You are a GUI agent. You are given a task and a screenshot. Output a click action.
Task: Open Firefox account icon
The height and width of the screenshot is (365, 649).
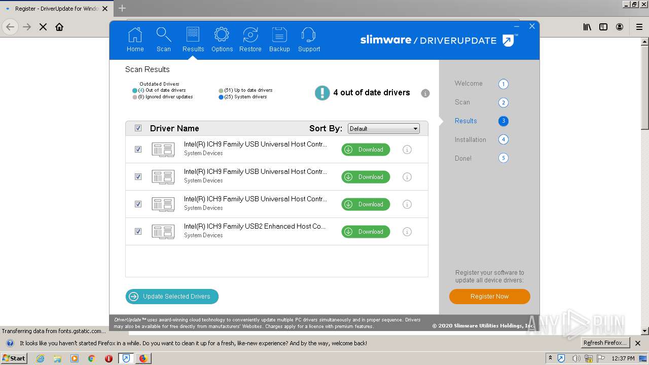[x=620, y=27]
